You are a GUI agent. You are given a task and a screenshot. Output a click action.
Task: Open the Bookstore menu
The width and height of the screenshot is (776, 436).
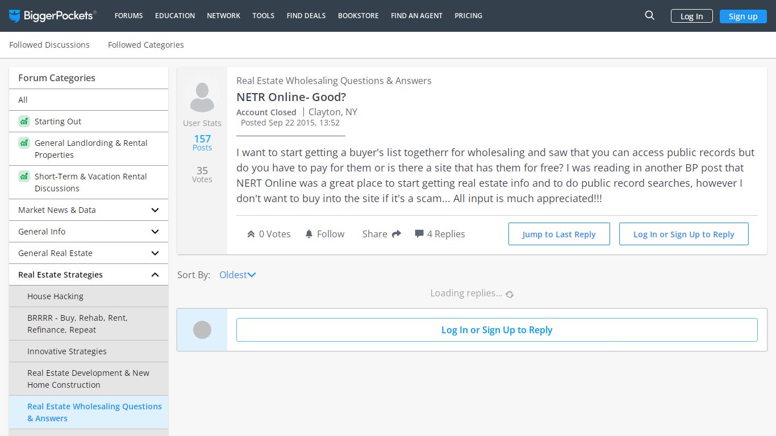pos(358,16)
